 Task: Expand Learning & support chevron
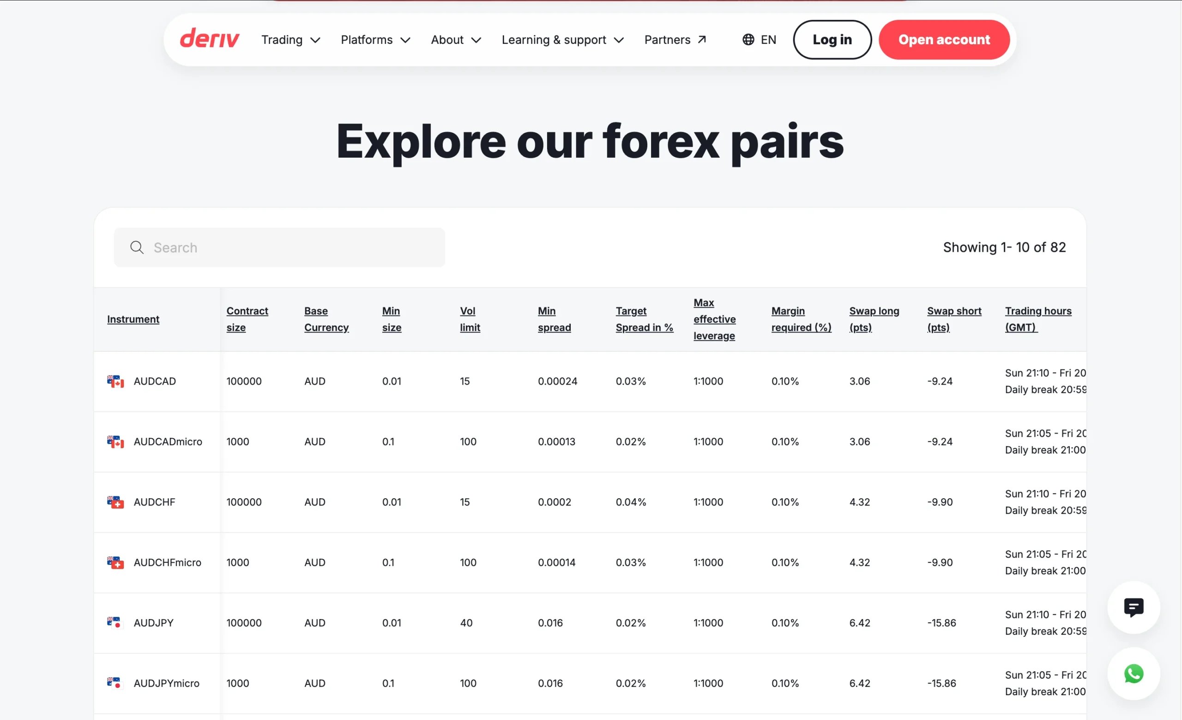[619, 40]
